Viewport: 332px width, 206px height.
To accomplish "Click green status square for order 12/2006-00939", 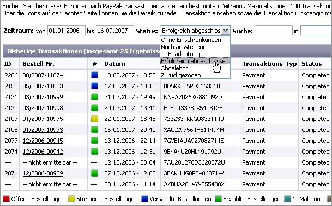I will [94, 173].
